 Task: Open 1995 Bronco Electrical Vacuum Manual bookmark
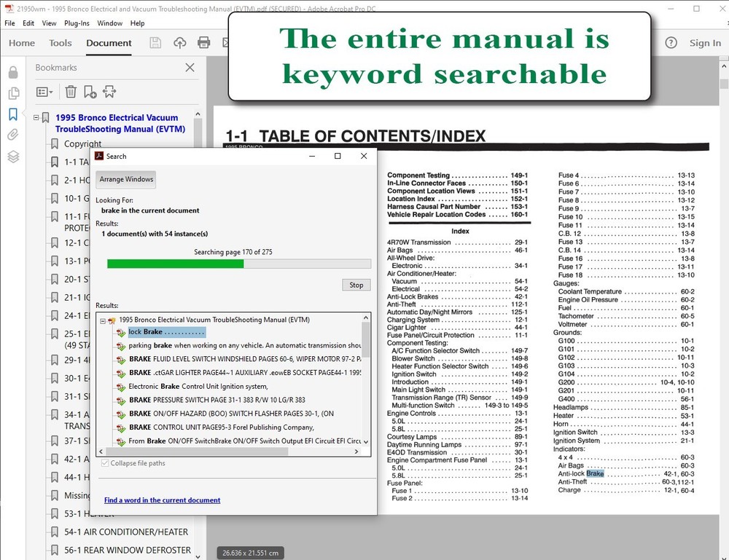coord(120,124)
